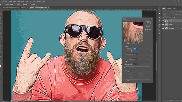Select the Layers panel tab

[x=164, y=9]
